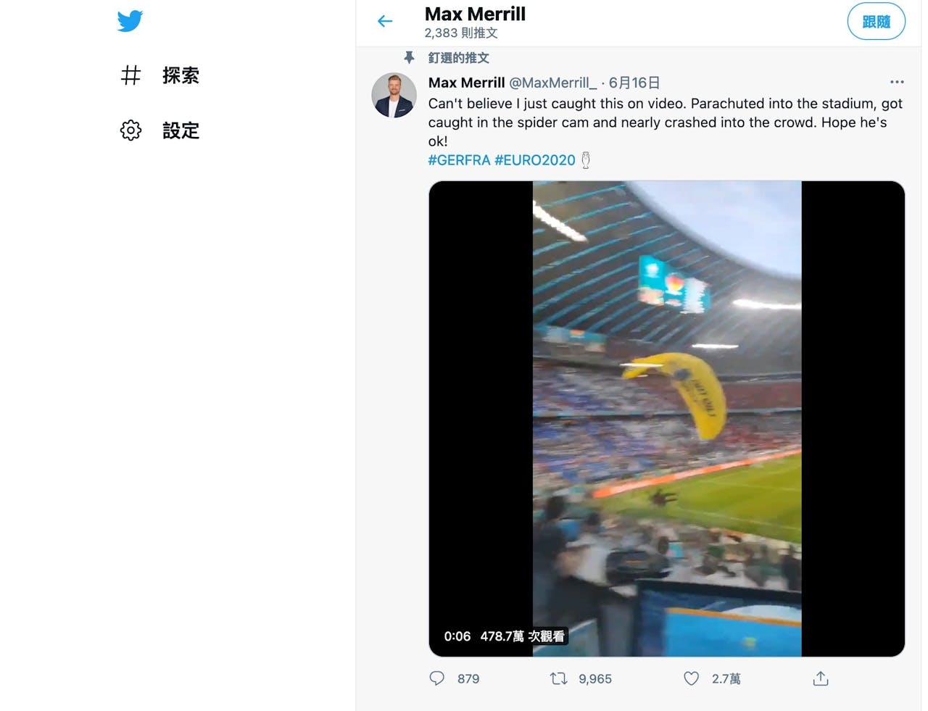
Task: Like the tweet with heart icon
Action: click(692, 678)
